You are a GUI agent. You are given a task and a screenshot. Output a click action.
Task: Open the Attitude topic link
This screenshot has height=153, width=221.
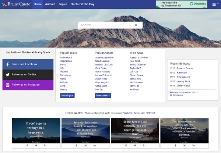(x=64, y=82)
